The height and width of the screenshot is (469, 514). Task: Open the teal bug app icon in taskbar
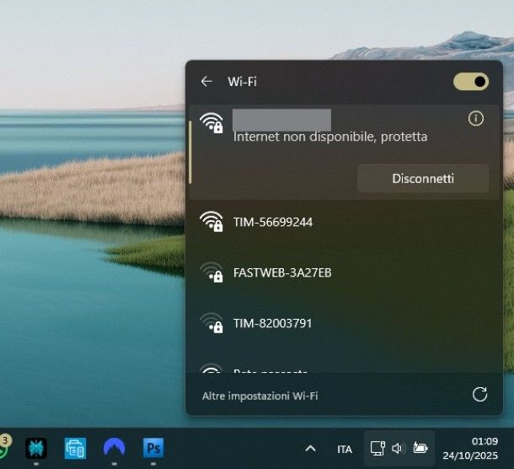pyautogui.click(x=36, y=448)
